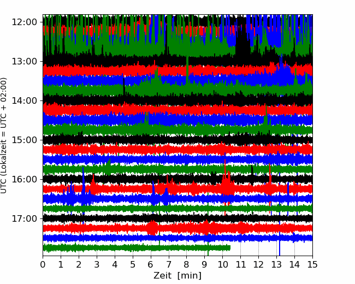Click the x-axis tick label 8
Image resolution: width=355 pixels, height=284 pixels.
(187, 264)
